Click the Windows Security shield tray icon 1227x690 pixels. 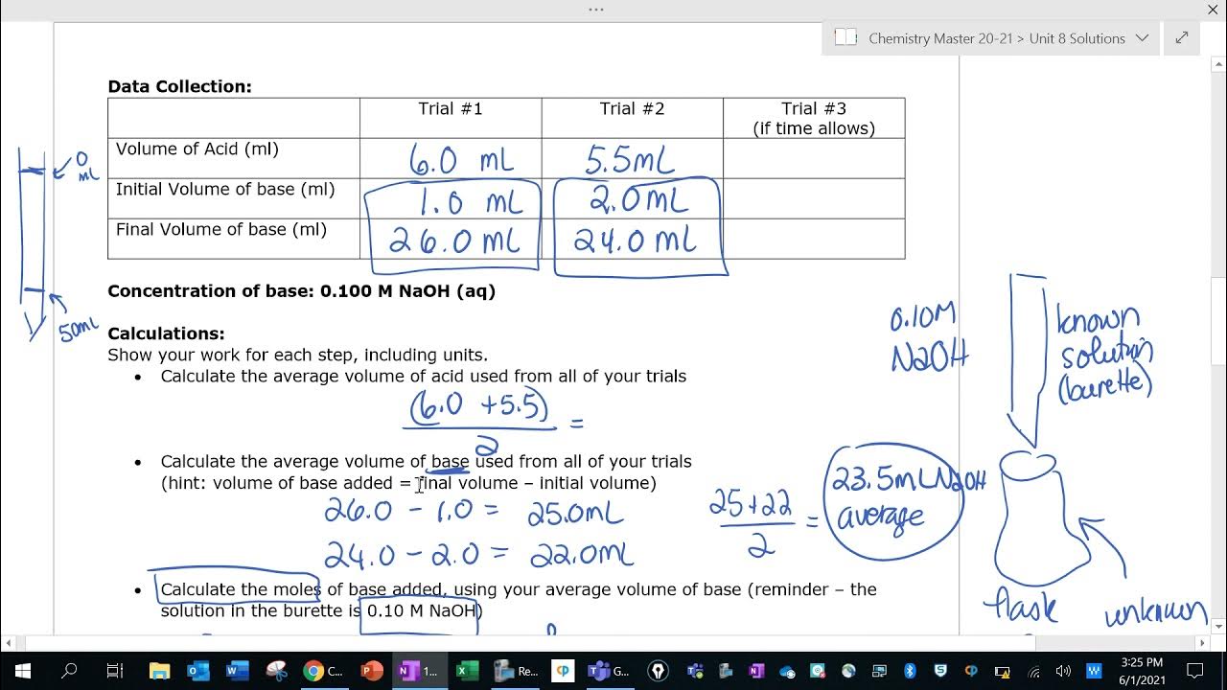point(940,671)
